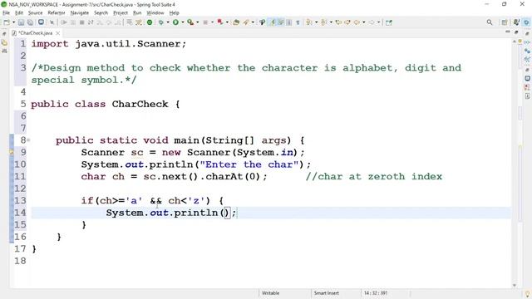
Task: Click the Previous Annotation icon
Action: click(324, 22)
